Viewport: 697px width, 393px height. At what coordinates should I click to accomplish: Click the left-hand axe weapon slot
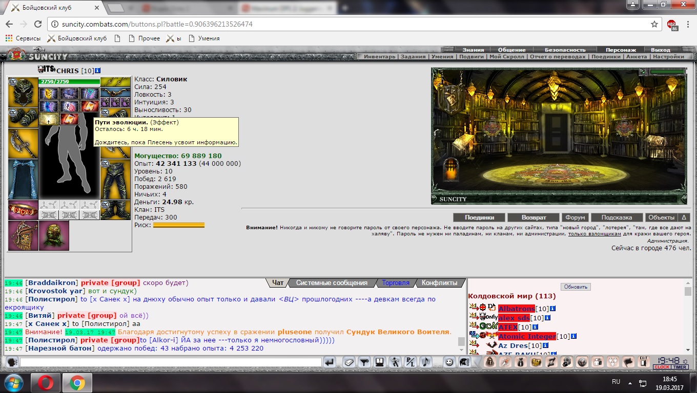pos(23,143)
